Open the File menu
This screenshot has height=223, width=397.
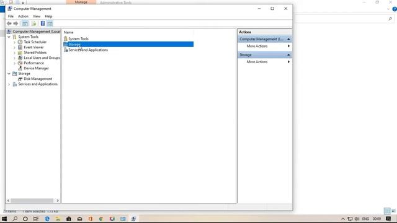[11, 16]
